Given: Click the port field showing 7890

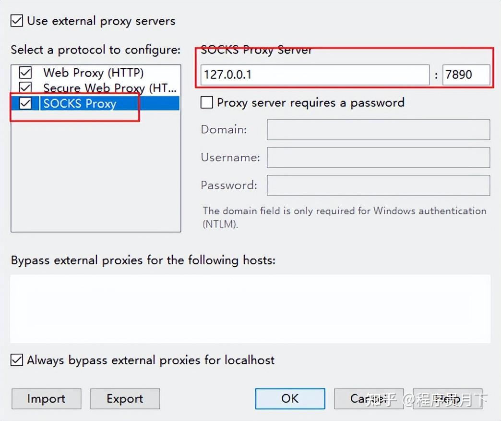Looking at the screenshot, I should pyautogui.click(x=465, y=74).
